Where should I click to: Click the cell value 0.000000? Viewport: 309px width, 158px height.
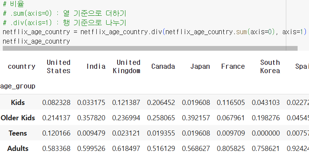tap(266, 133)
